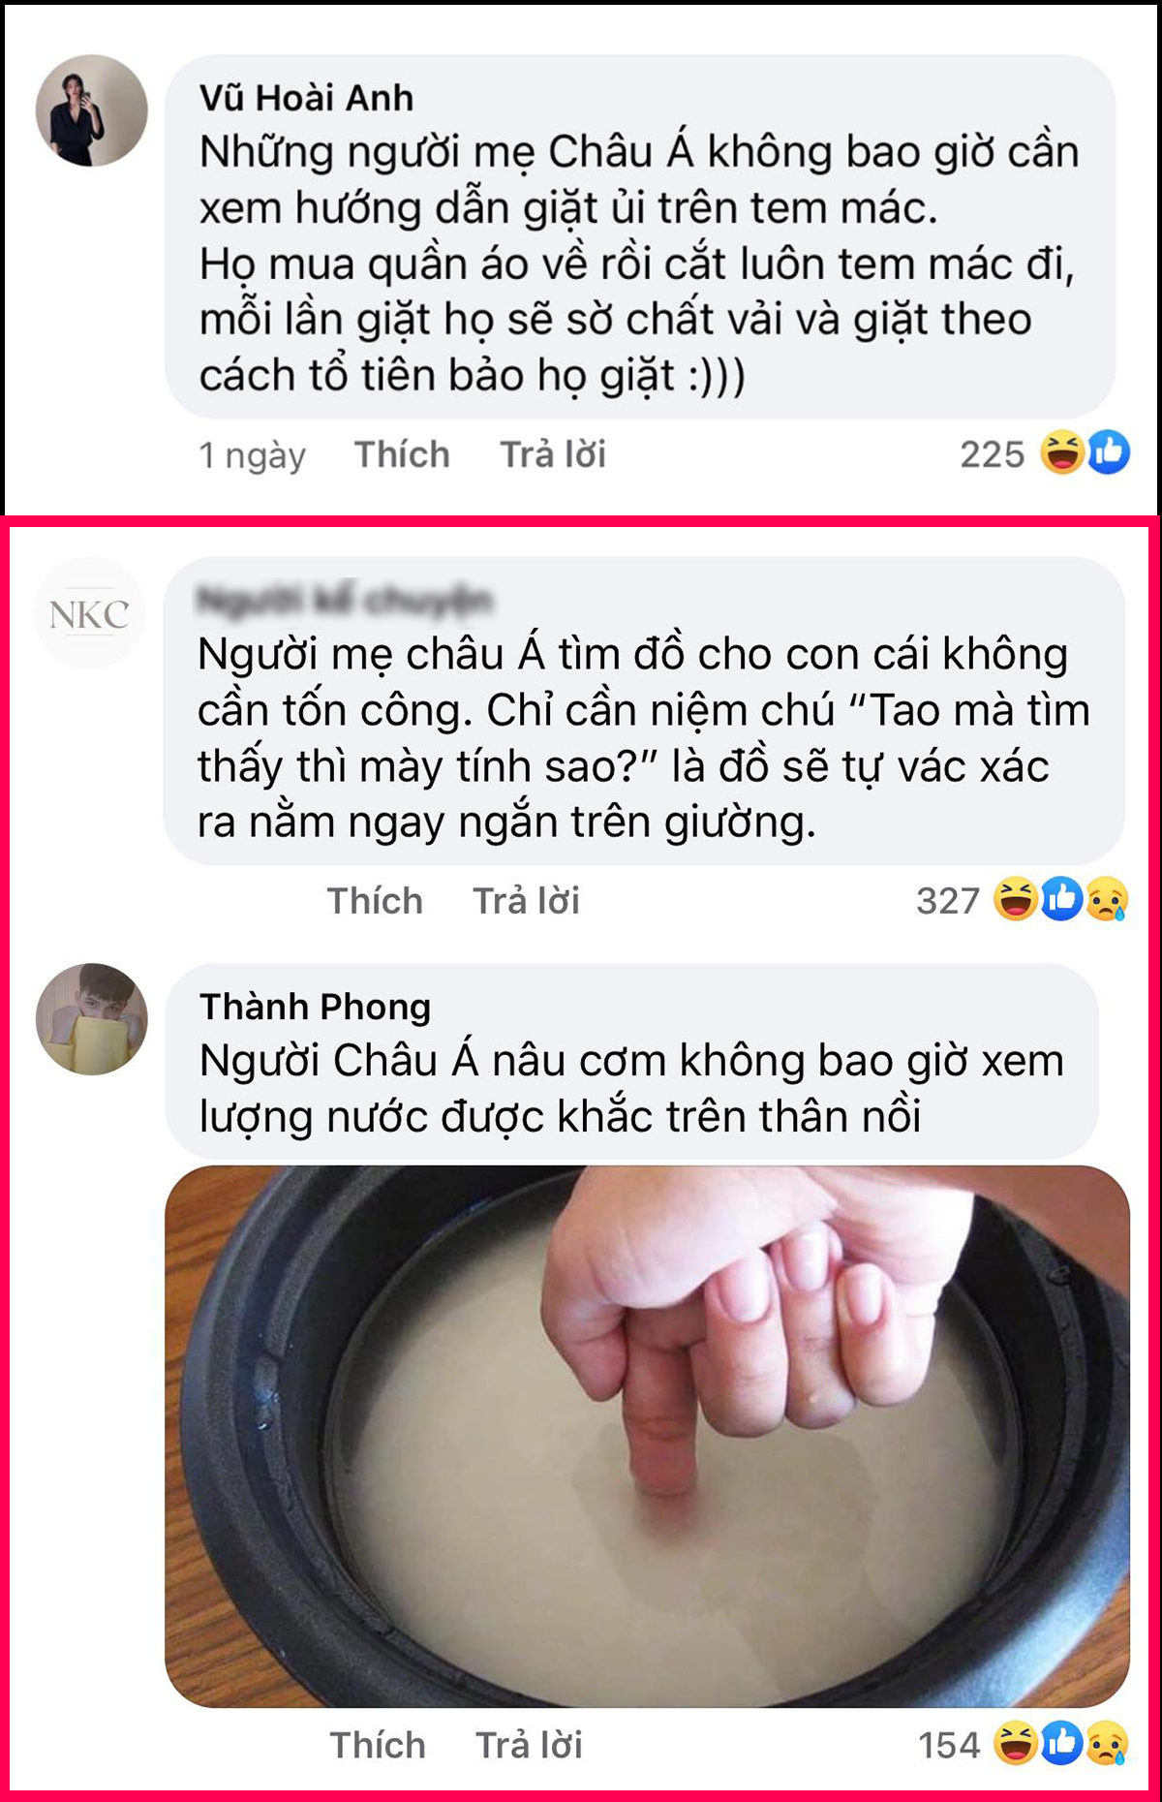Click sad reaction icon beside 327
This screenshot has height=1802, width=1162.
pos(1107,899)
